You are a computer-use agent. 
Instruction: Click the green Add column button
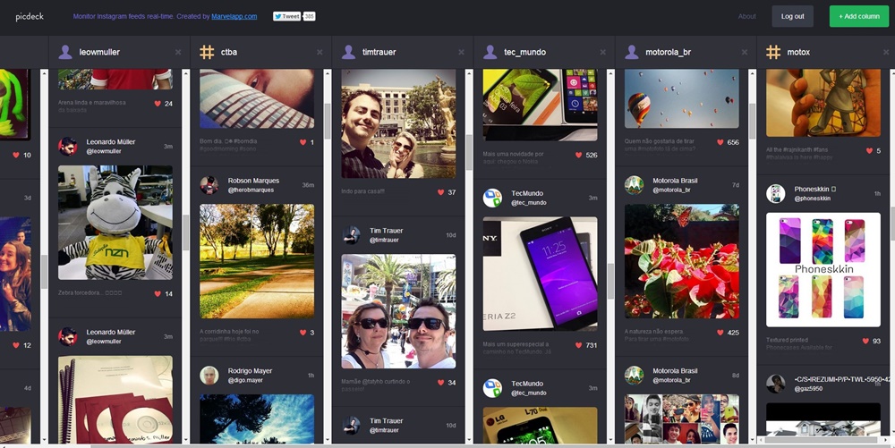coord(858,16)
